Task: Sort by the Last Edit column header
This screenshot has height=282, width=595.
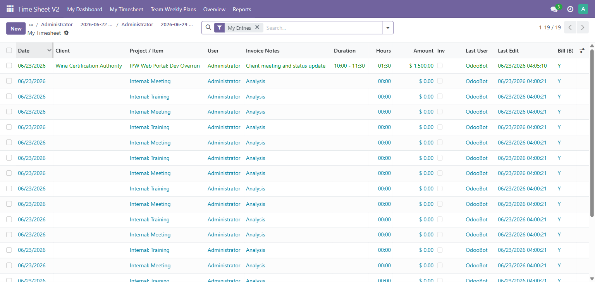Action: point(508,51)
